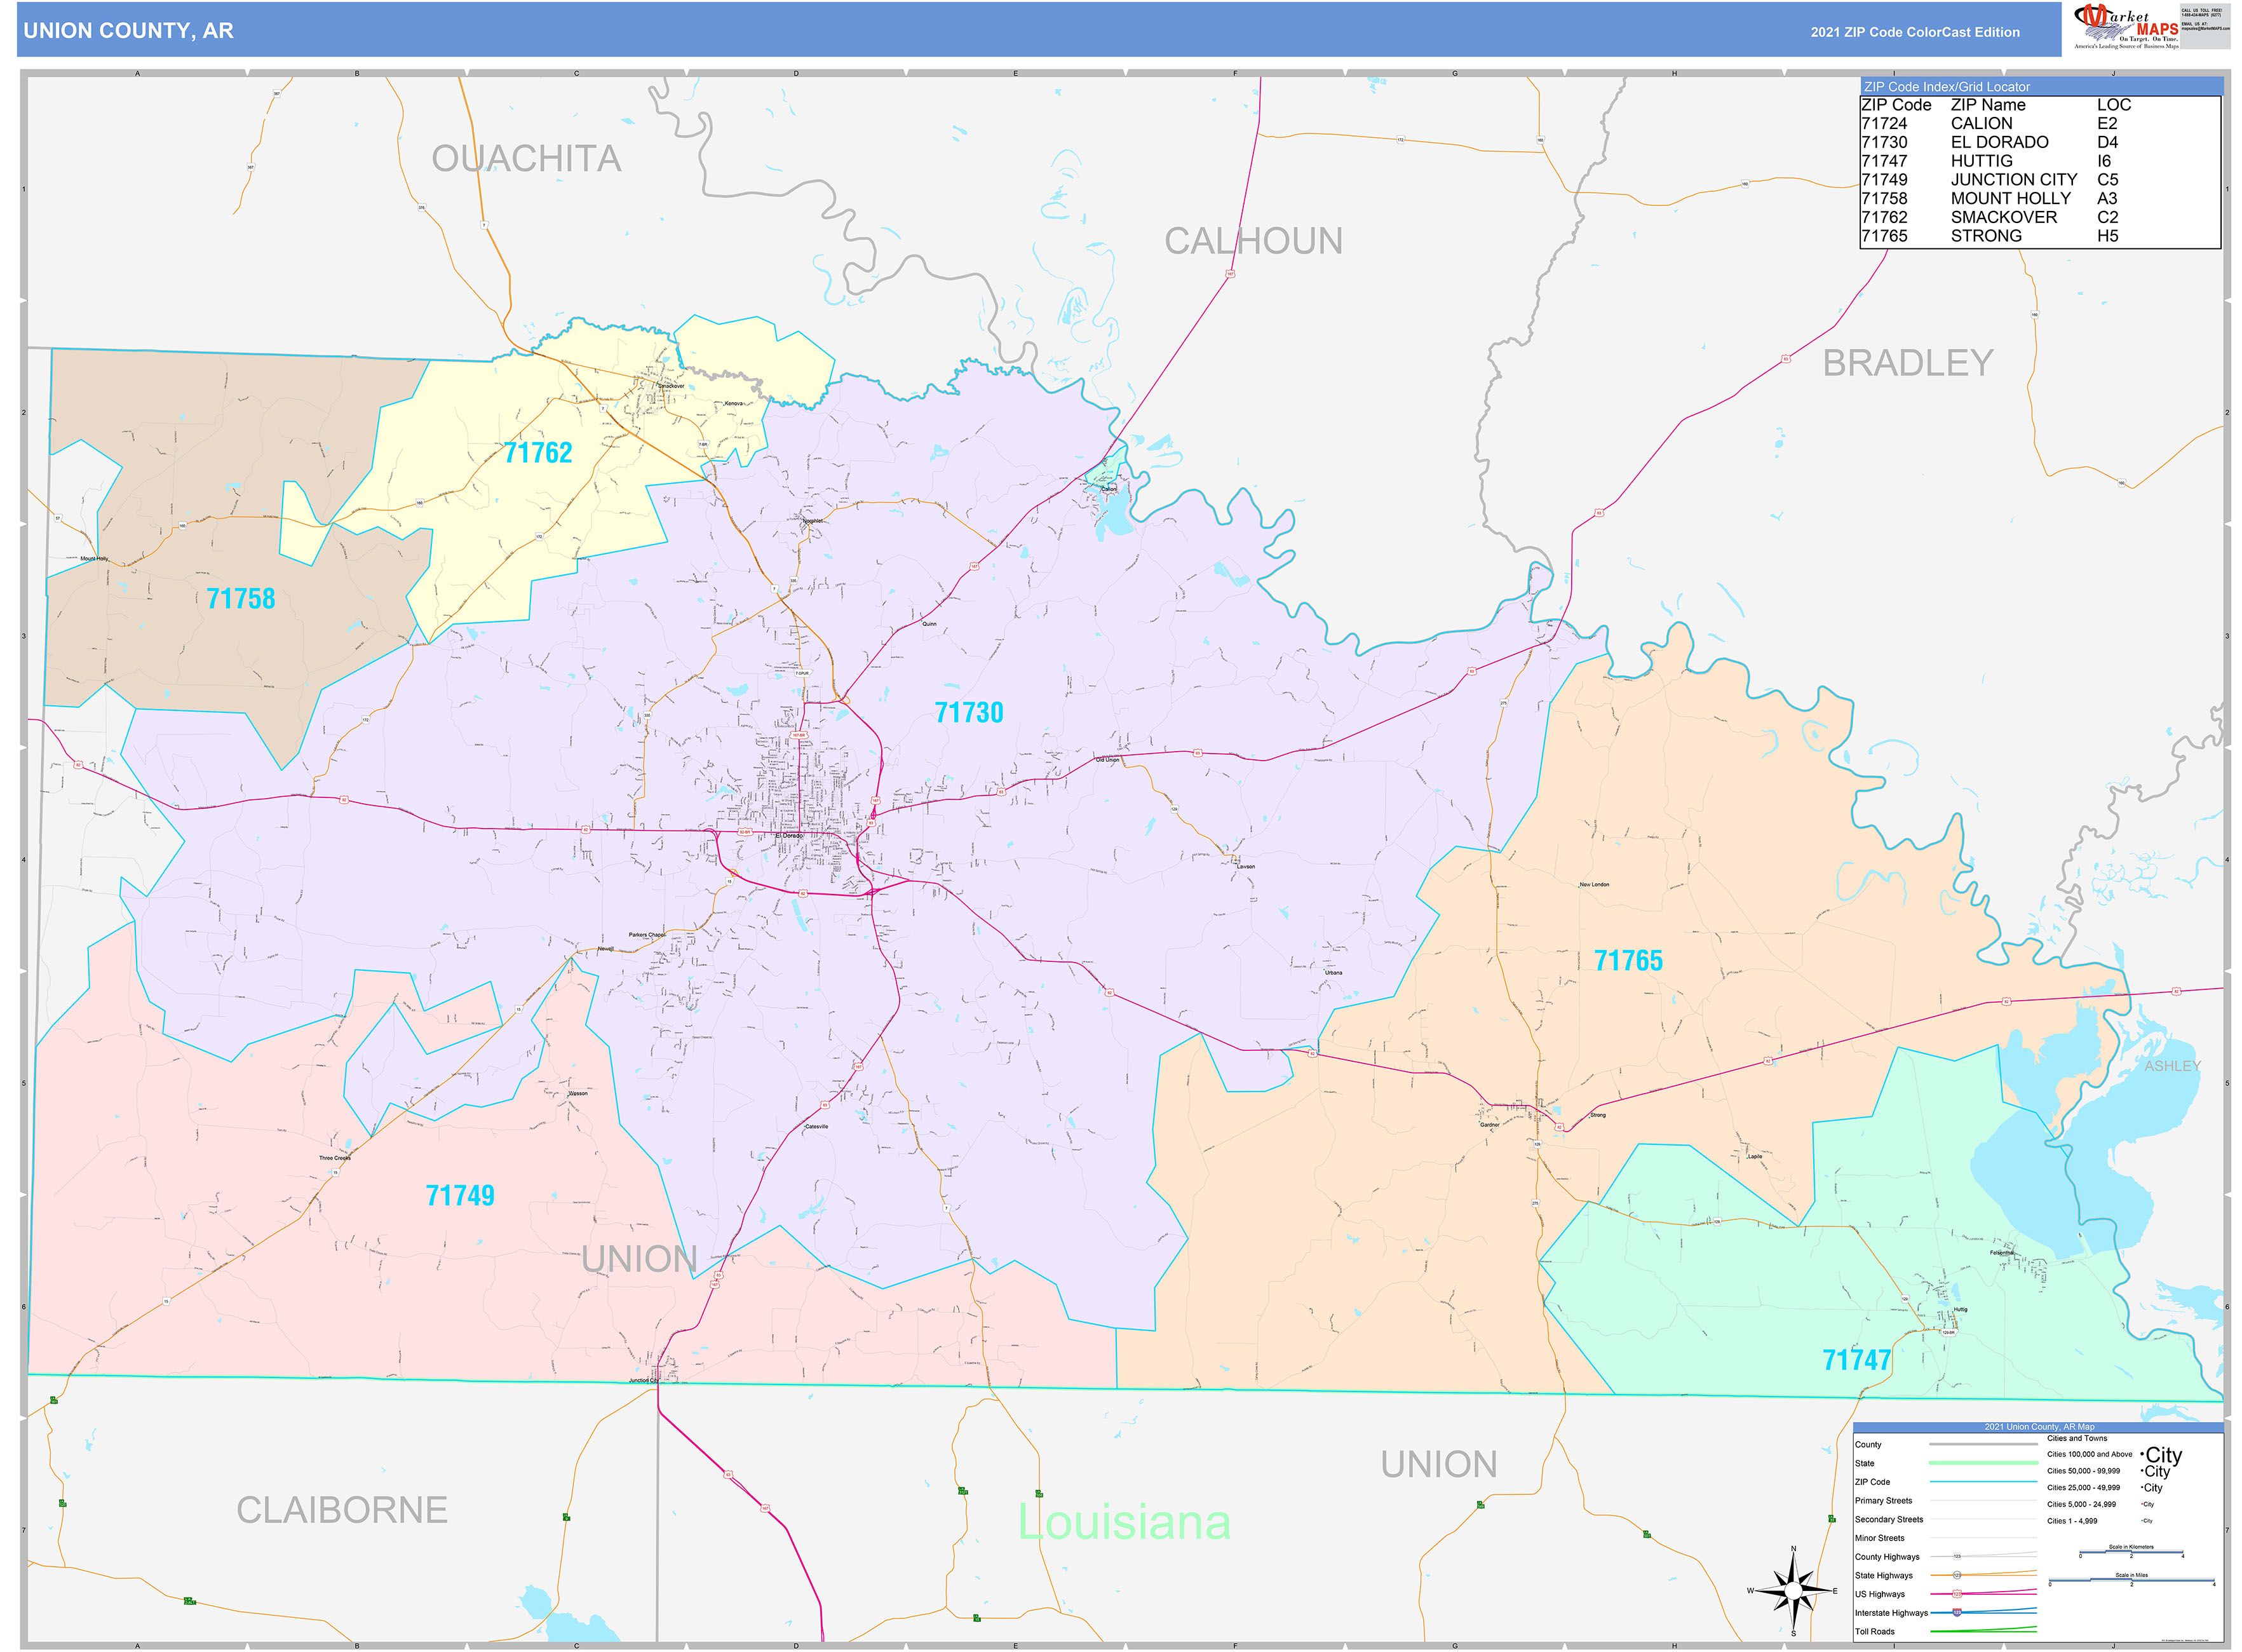Click the 71765 label on the map
Image resolution: width=2242 pixels, height=1652 pixels.
[x=1627, y=960]
